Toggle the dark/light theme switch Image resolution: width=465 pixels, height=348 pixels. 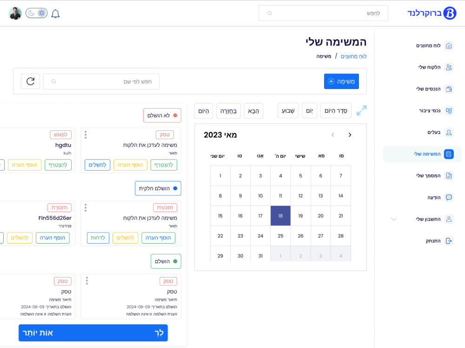point(36,13)
